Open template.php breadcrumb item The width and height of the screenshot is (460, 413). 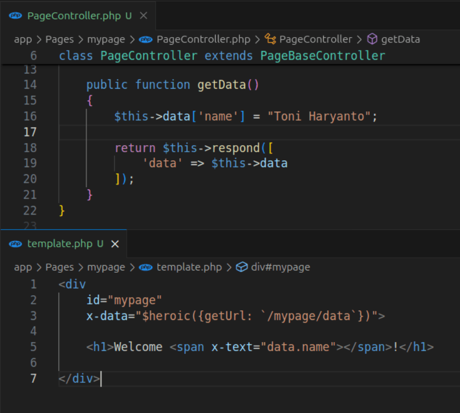[189, 267]
